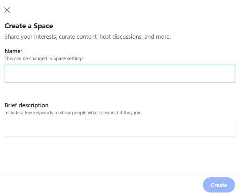Click the red required asterisk
Viewport: 240px width, 195px height.
point(22,50)
